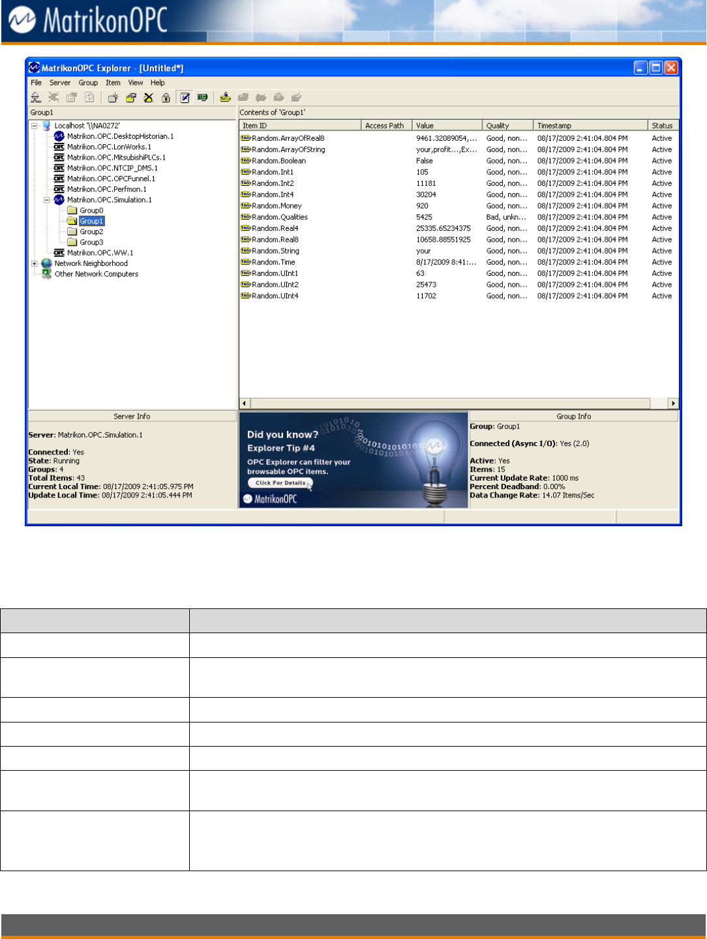Click the grayed disconnect server toolbar icon
The image size is (707, 939).
coord(53,97)
